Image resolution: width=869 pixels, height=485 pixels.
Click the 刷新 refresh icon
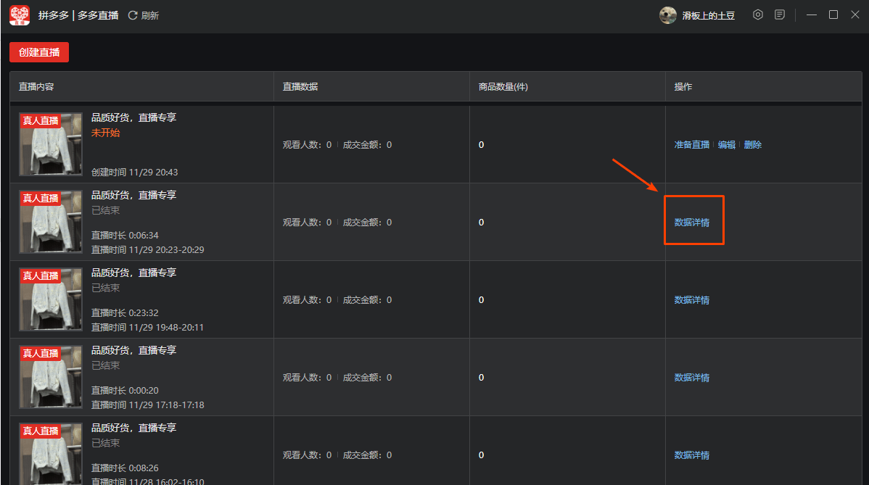tap(133, 15)
